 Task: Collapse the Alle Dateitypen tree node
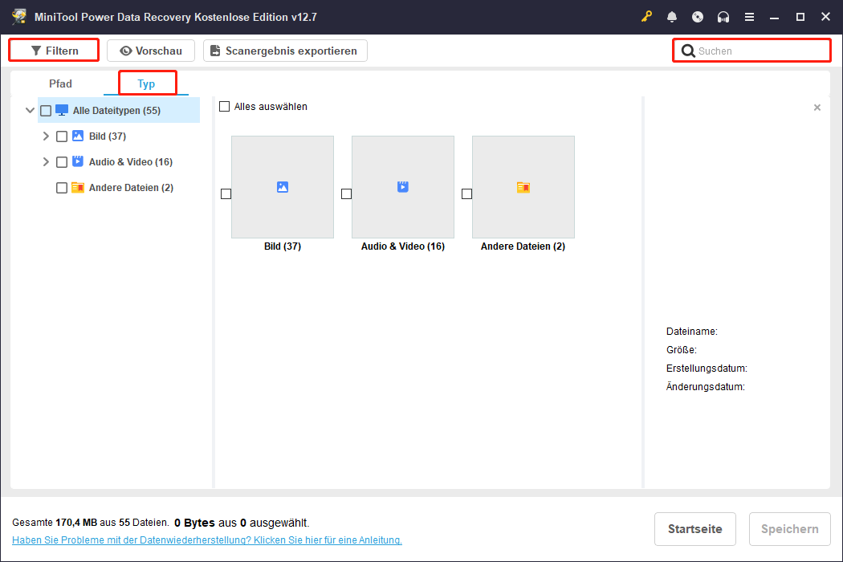click(30, 110)
